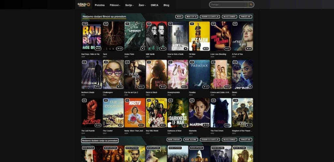Click the Challengers title text
Viewport: 334px width, 162px height.
click(x=108, y=93)
